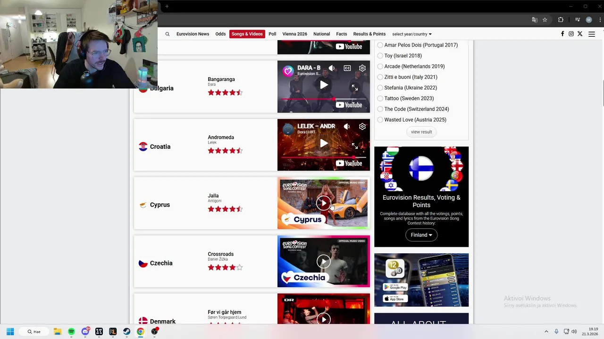
Task: Open the Finland country dropdown
Action: pos(421,235)
